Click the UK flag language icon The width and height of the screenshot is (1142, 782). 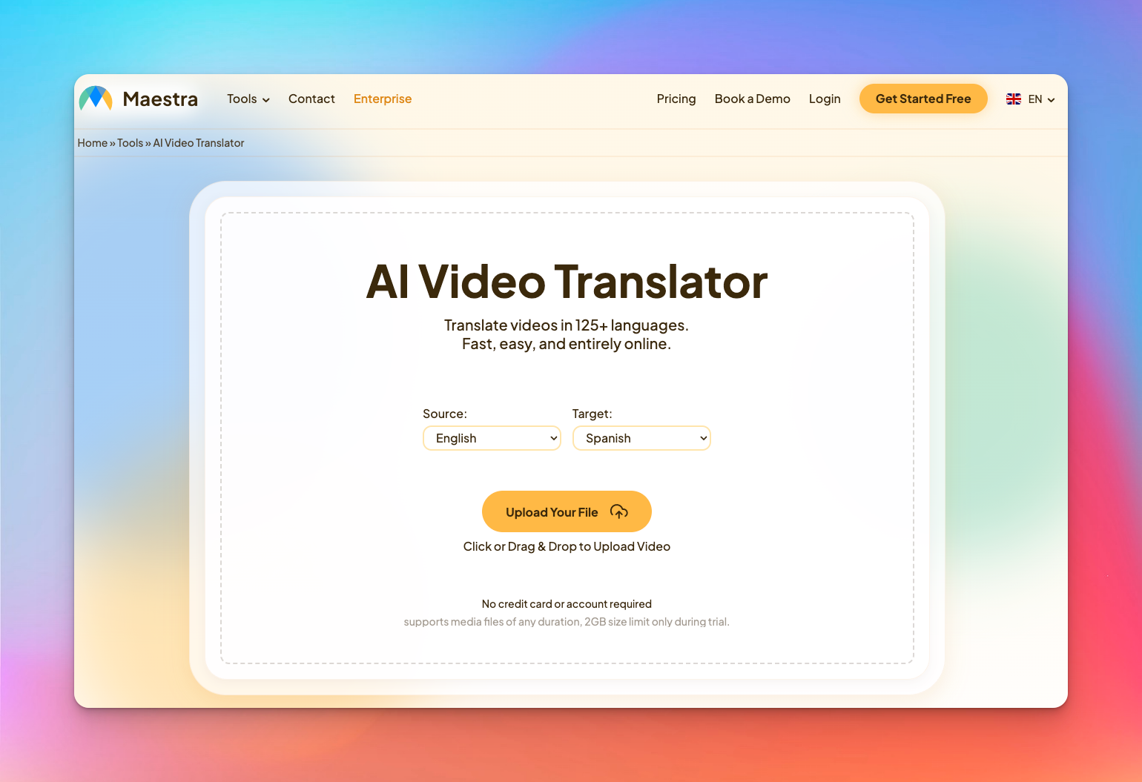click(x=1013, y=99)
